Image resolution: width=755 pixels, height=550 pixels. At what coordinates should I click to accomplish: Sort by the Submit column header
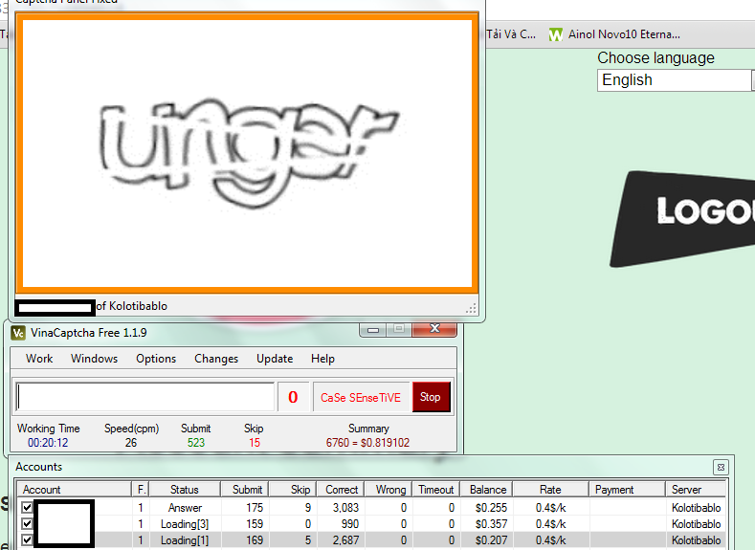tap(245, 490)
